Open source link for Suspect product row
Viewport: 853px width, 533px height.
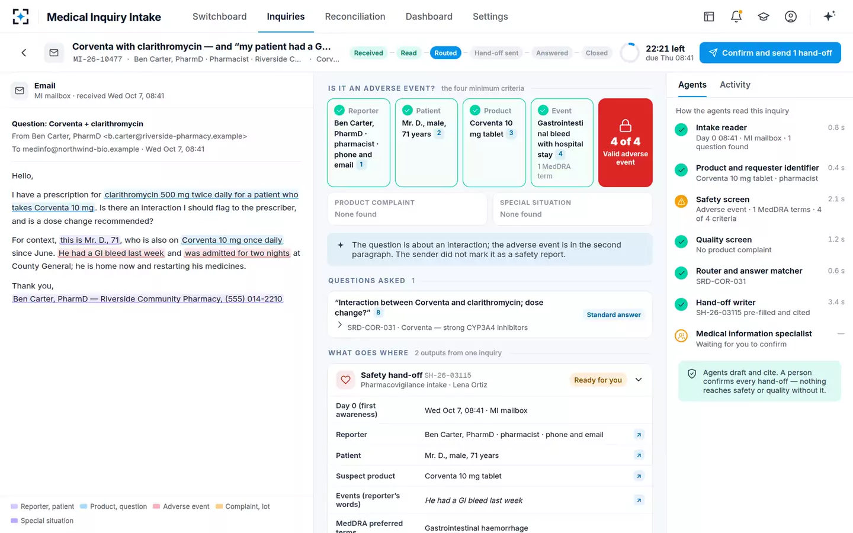[x=639, y=476]
